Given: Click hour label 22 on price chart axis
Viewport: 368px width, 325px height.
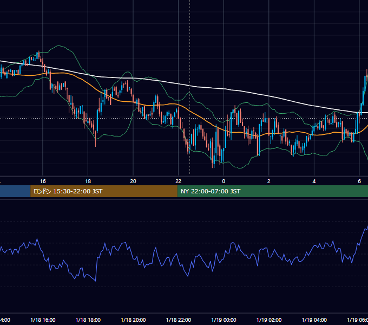Looking at the screenshot, I should pyautogui.click(x=179, y=181).
